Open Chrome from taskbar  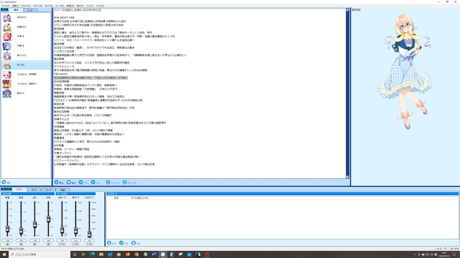[137, 254]
